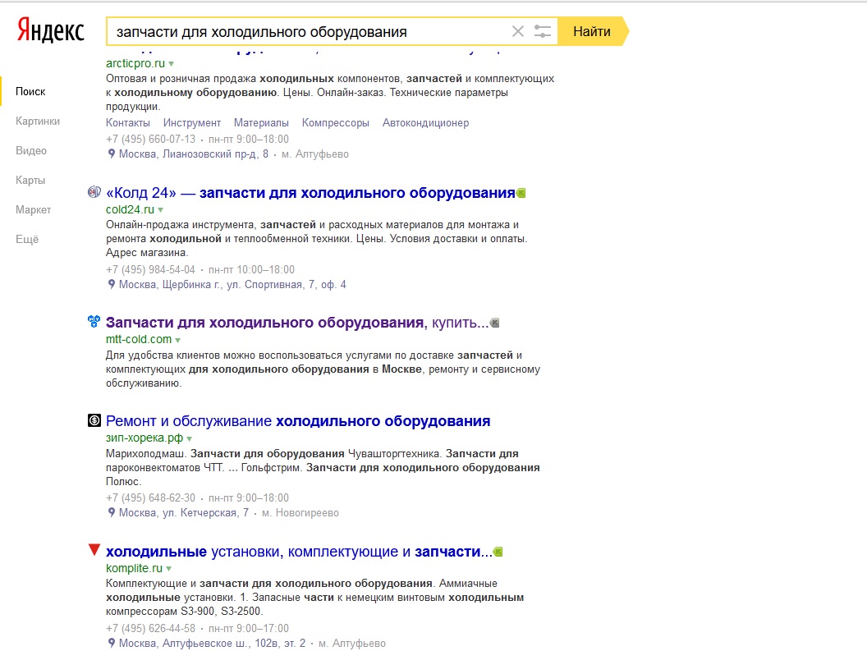The image size is (867, 651).
Task: Open the Автокондиционер sitelink
Action: pyautogui.click(x=426, y=123)
